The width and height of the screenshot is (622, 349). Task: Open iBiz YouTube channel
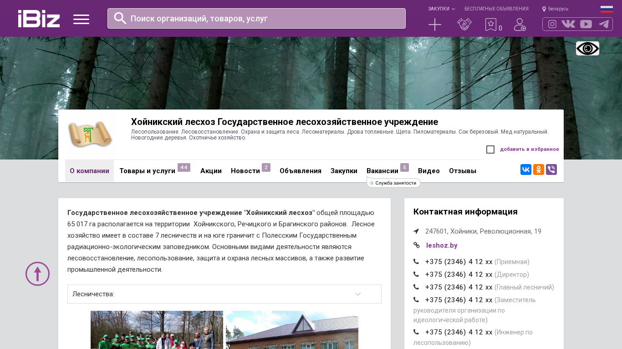point(586,24)
